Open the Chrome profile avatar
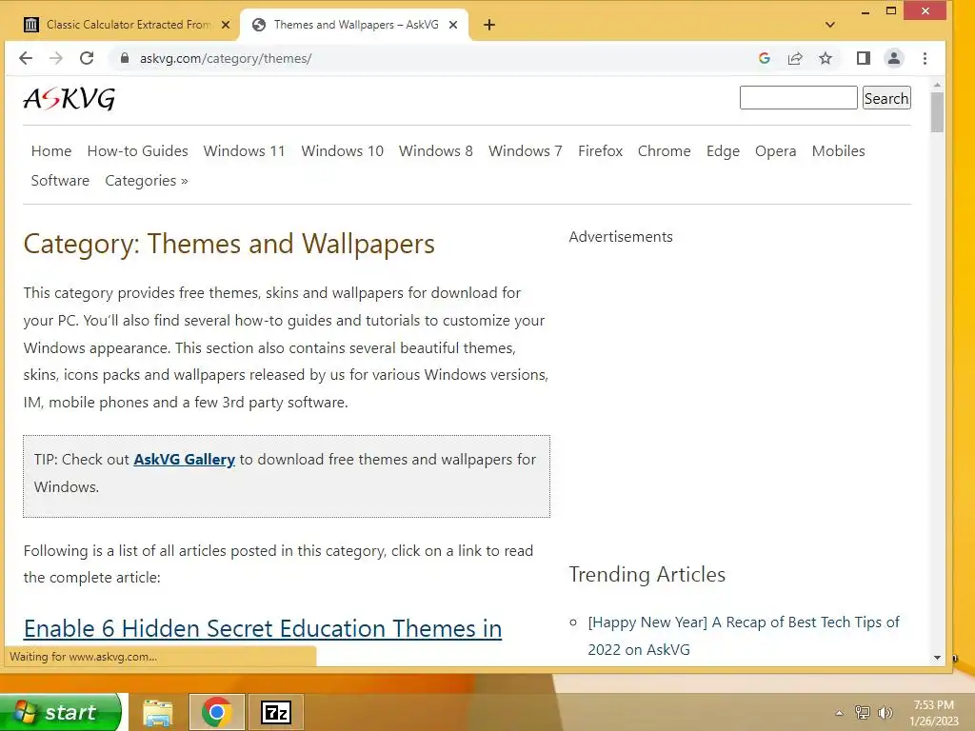Image resolution: width=975 pixels, height=731 pixels. (893, 58)
